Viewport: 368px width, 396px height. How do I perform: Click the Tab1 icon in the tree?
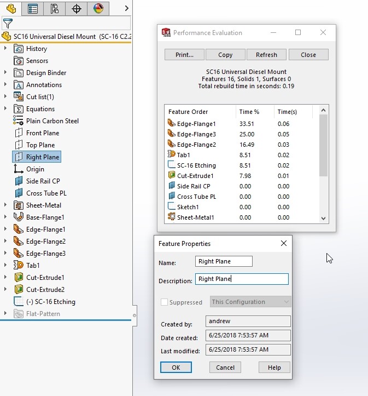tap(19, 266)
